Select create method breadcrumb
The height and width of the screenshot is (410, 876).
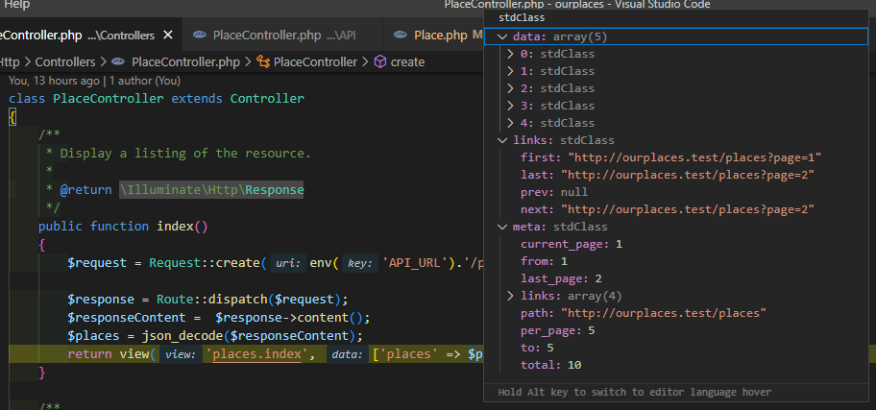pos(407,62)
